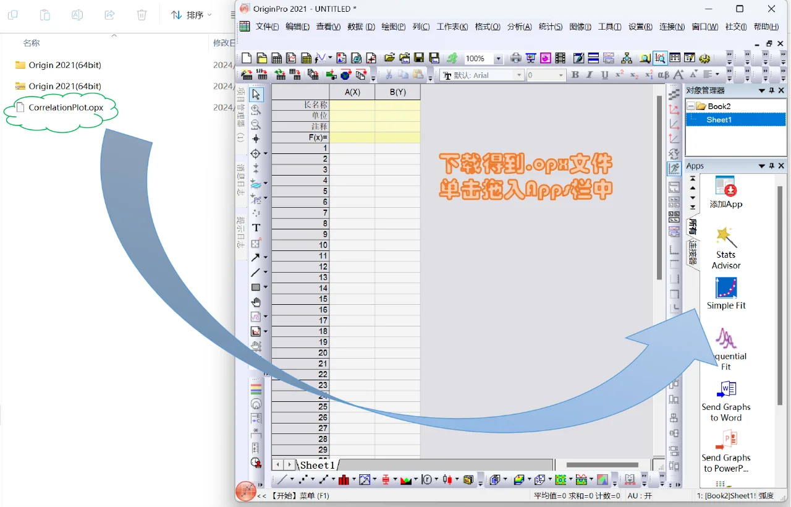Select the Zoom Out magnifier tool
This screenshot has height=507, width=791.
256,124
